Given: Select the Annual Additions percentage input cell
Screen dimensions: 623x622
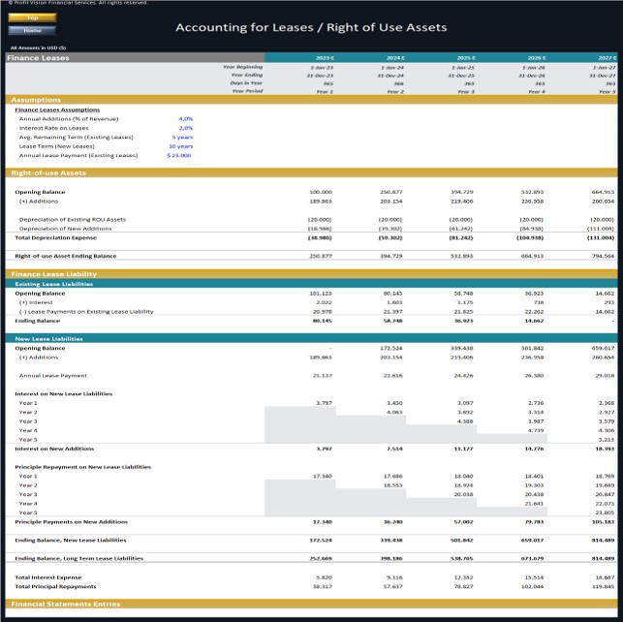Looking at the screenshot, I should tap(186, 119).
